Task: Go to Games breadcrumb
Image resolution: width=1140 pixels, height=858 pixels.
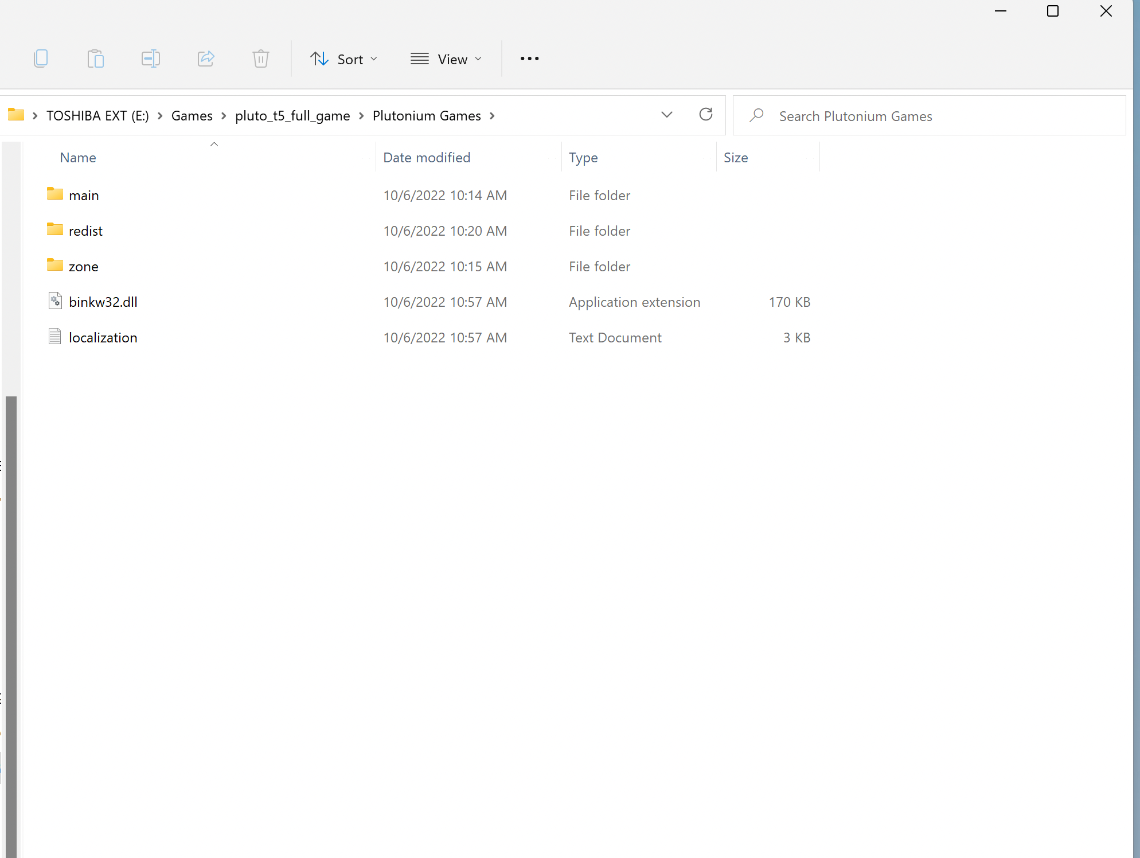Action: 192,116
